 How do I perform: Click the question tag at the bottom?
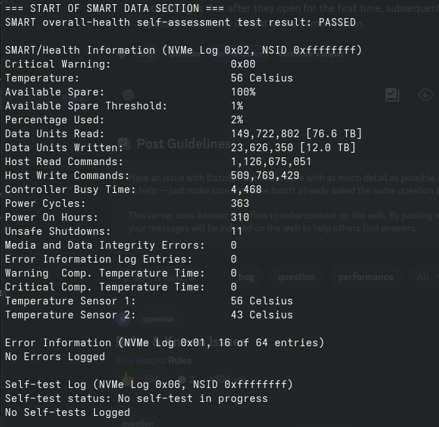137,422
